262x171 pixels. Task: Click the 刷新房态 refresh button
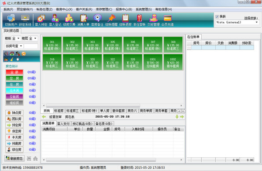point(15,158)
